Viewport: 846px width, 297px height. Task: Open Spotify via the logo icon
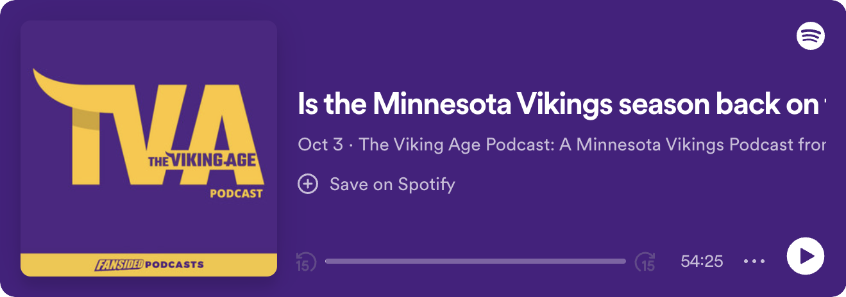811,36
